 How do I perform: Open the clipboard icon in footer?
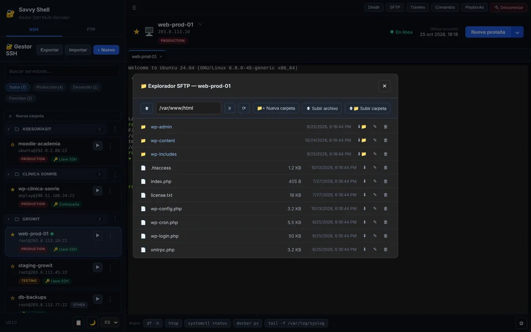coord(79,323)
